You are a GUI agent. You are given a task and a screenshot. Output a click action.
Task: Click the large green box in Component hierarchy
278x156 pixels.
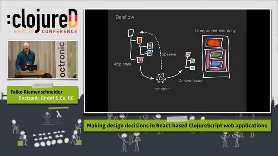(216, 55)
